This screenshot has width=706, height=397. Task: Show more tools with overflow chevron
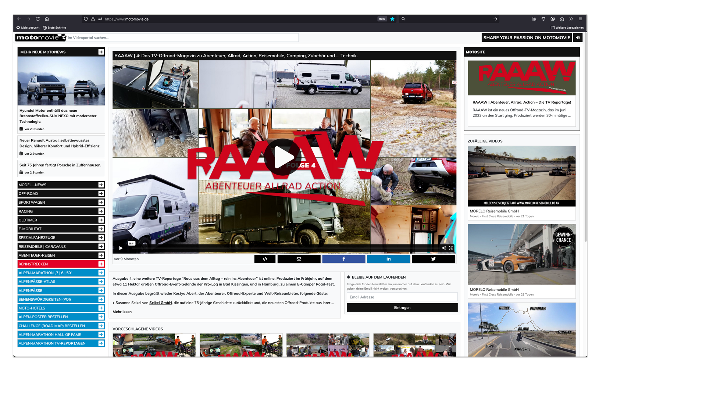[x=571, y=19]
